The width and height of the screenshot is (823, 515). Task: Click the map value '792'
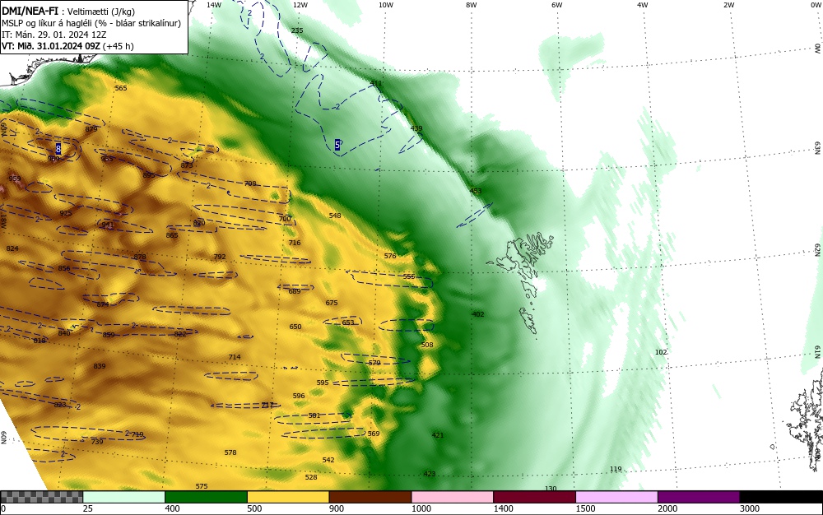click(220, 257)
